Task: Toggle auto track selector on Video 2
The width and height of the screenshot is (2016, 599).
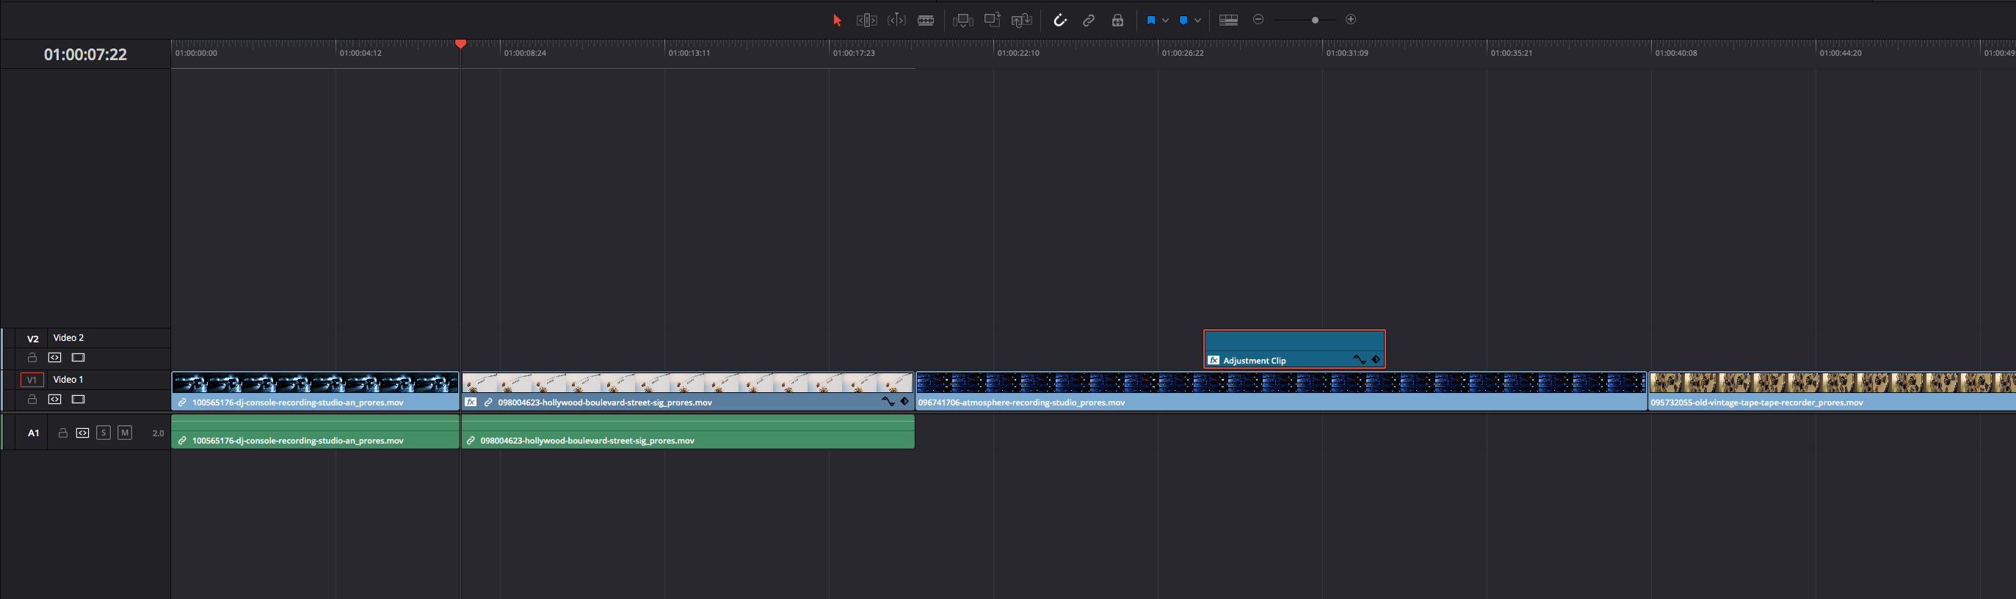Action: click(55, 358)
